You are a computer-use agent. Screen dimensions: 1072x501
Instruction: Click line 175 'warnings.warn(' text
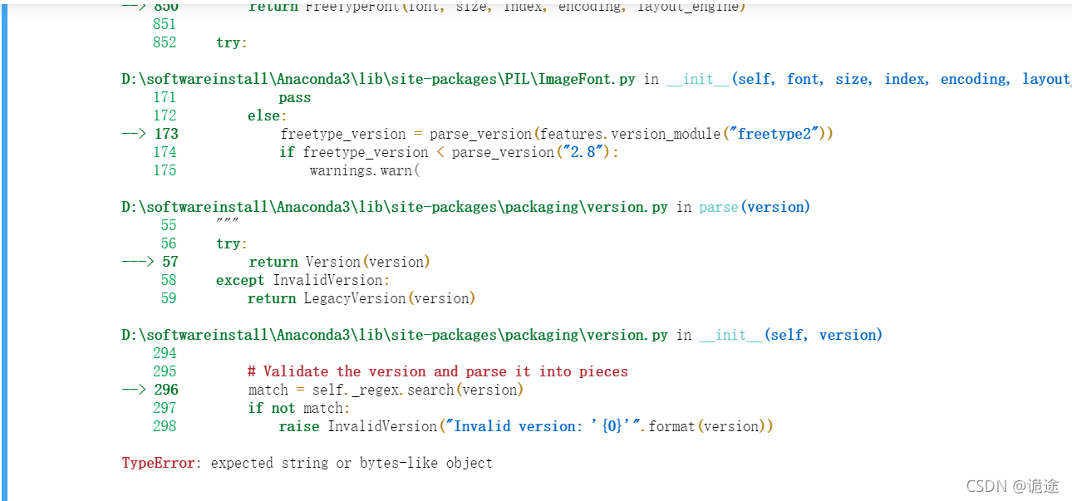[x=365, y=170]
